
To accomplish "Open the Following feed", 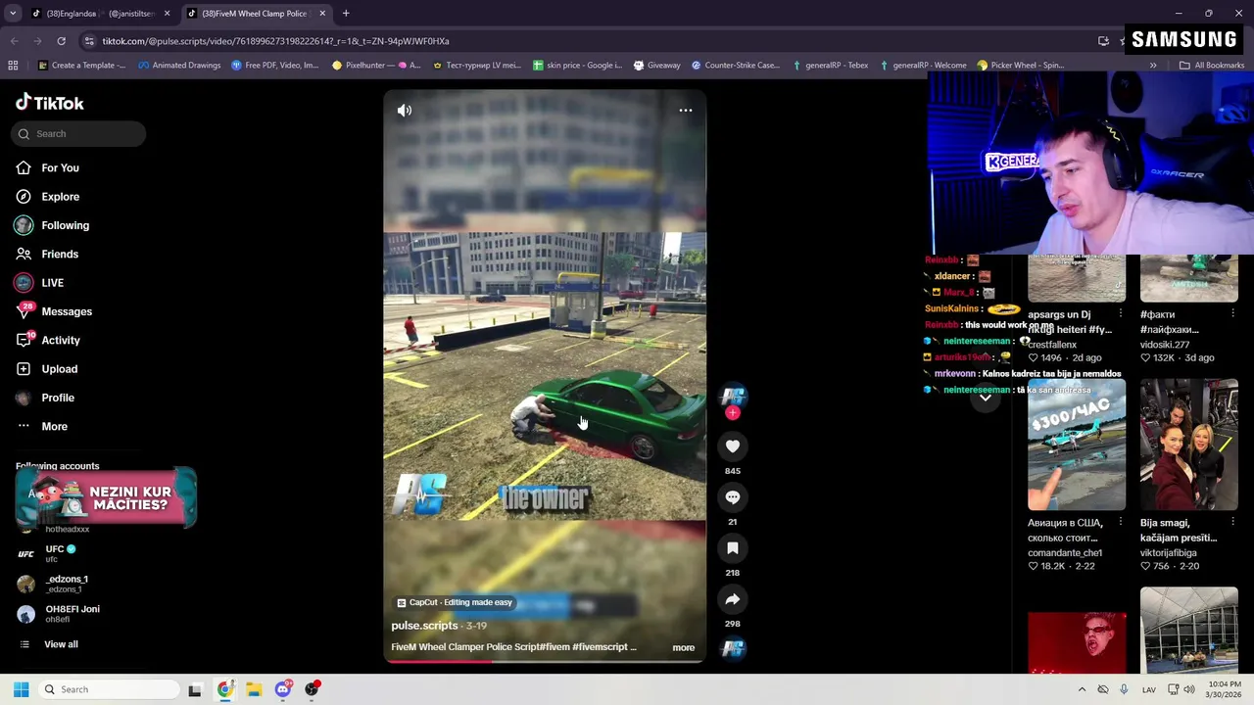I will coord(65,225).
